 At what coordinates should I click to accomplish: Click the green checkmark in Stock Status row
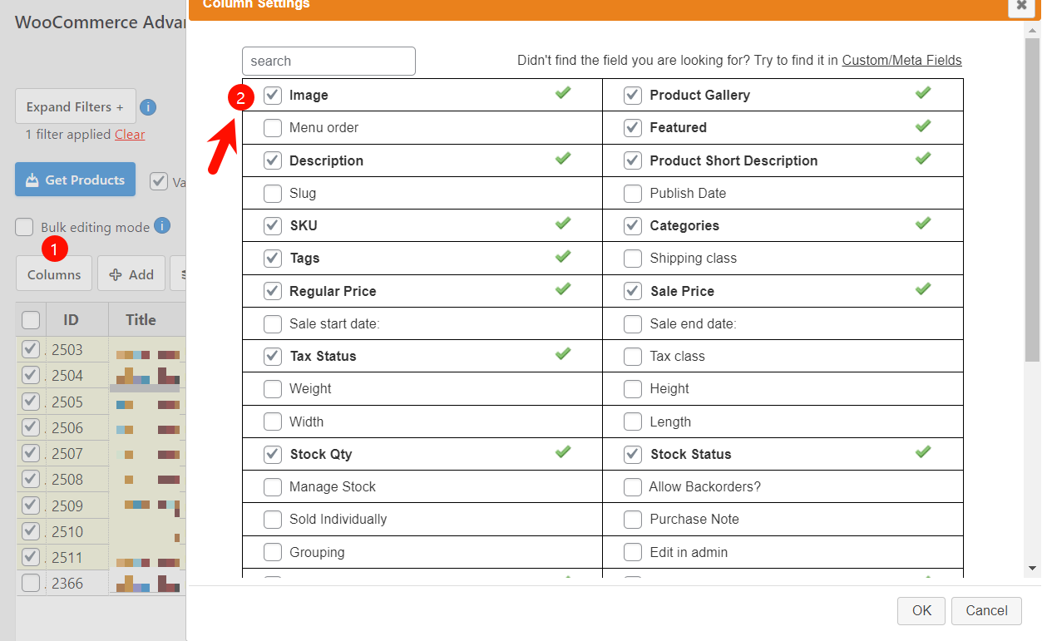(x=922, y=451)
